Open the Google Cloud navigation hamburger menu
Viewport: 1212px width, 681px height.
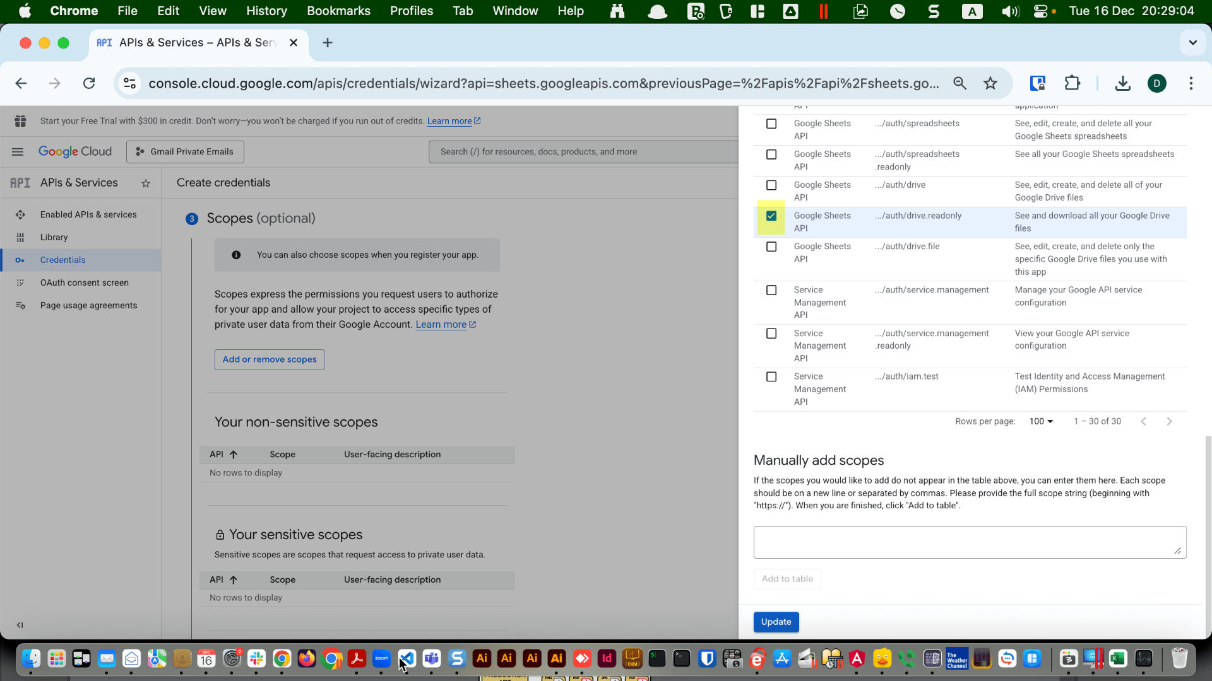17,151
